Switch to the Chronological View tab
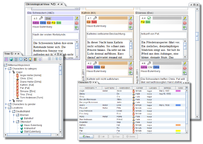The image size is (203, 144). 37,4
